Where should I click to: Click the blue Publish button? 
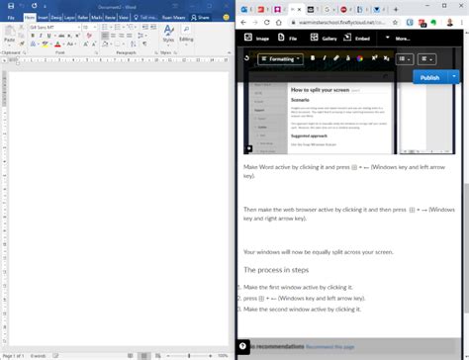coord(430,77)
